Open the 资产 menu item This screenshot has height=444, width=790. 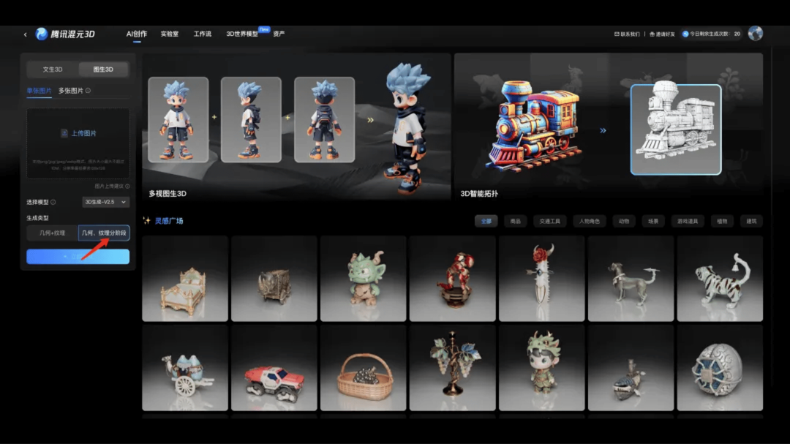(x=279, y=34)
